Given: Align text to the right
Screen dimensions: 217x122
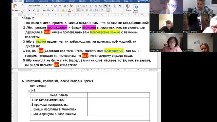Looking at the screenshot, I should click(87, 11).
